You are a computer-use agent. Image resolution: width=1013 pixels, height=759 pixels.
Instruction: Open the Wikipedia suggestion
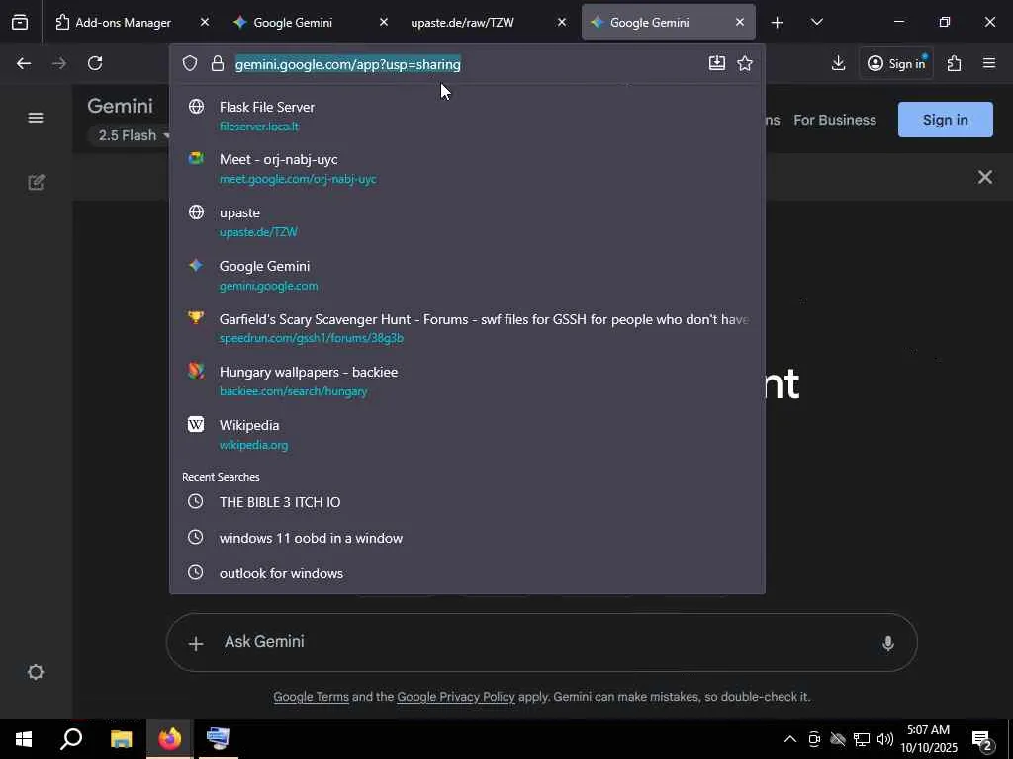click(x=467, y=435)
